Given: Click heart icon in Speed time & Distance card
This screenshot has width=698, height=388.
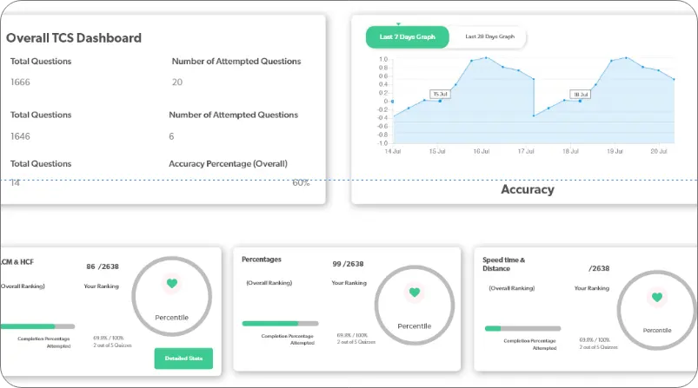Looking at the screenshot, I should click(x=657, y=298).
